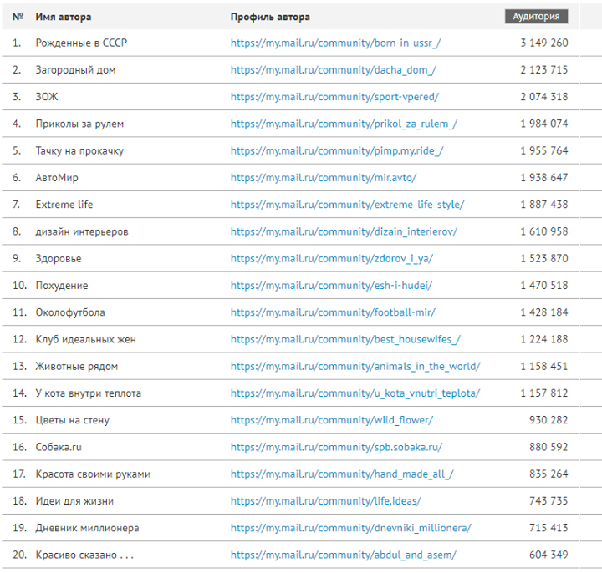Visit the esh-i-hudei profile link

click(x=331, y=286)
